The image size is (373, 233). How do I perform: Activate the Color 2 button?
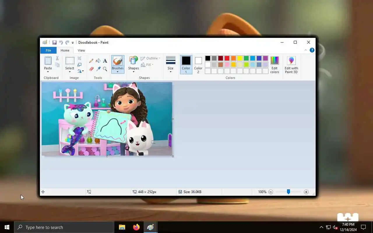click(198, 65)
